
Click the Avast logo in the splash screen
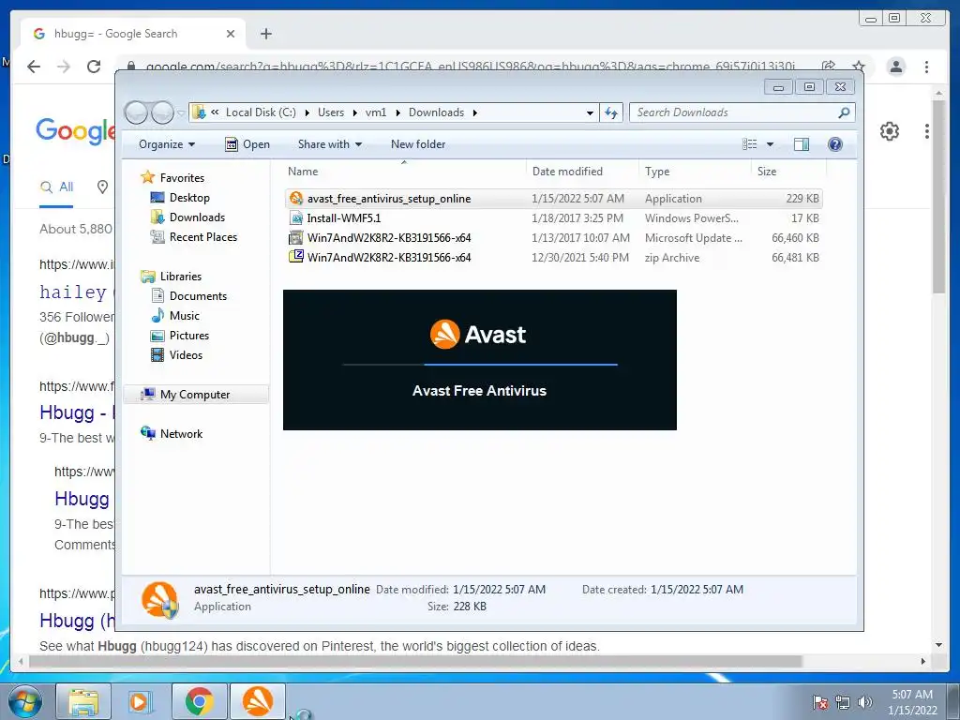tap(478, 335)
